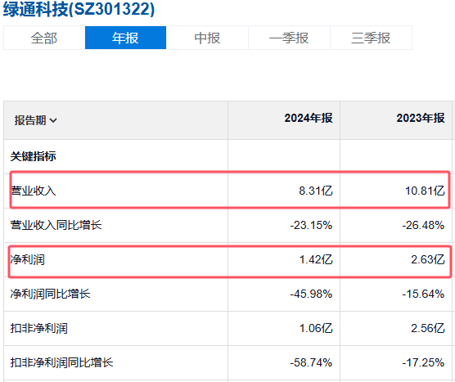
Task: Select the -15.64% value
Action: [423, 294]
